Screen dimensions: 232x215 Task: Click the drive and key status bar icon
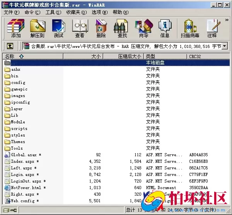coord(10,210)
